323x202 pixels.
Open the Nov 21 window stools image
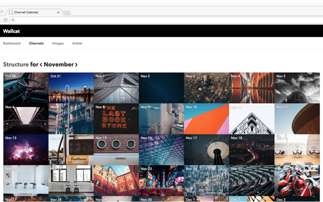tap(71, 180)
